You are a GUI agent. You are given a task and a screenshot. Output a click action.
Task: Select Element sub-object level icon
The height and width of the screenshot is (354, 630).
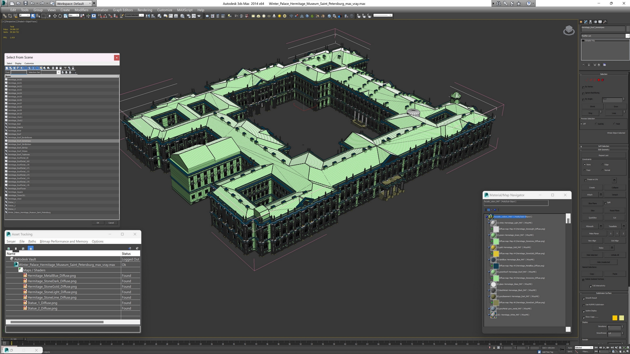tap(602, 80)
